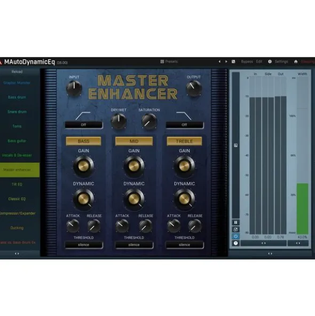Image resolution: width=315 pixels, height=316 pixels.
Task: Click the BASS DYNAMIC knob
Action: [83, 199]
